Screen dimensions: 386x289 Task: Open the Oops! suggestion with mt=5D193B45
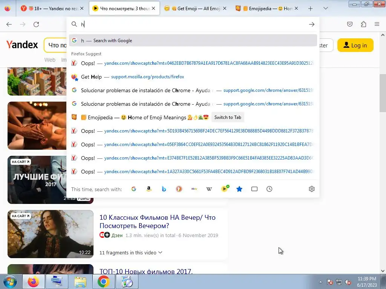[193, 131]
